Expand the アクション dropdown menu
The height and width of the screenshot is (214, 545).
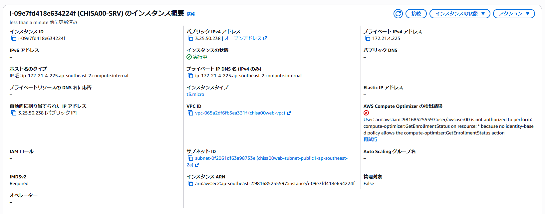pyautogui.click(x=514, y=14)
